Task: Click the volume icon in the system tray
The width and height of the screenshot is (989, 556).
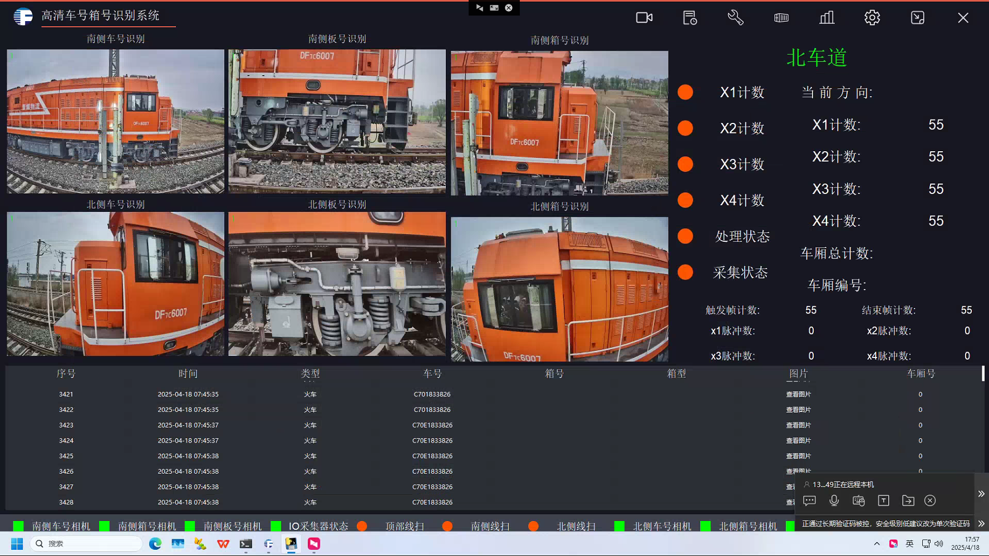Action: tap(939, 544)
